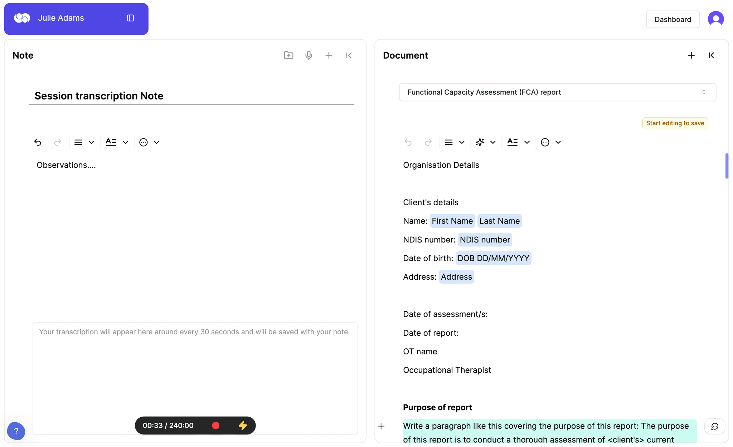Toggle the sidebar next to Julie Adams
Viewport: 733px width, 447px height.
130,18
